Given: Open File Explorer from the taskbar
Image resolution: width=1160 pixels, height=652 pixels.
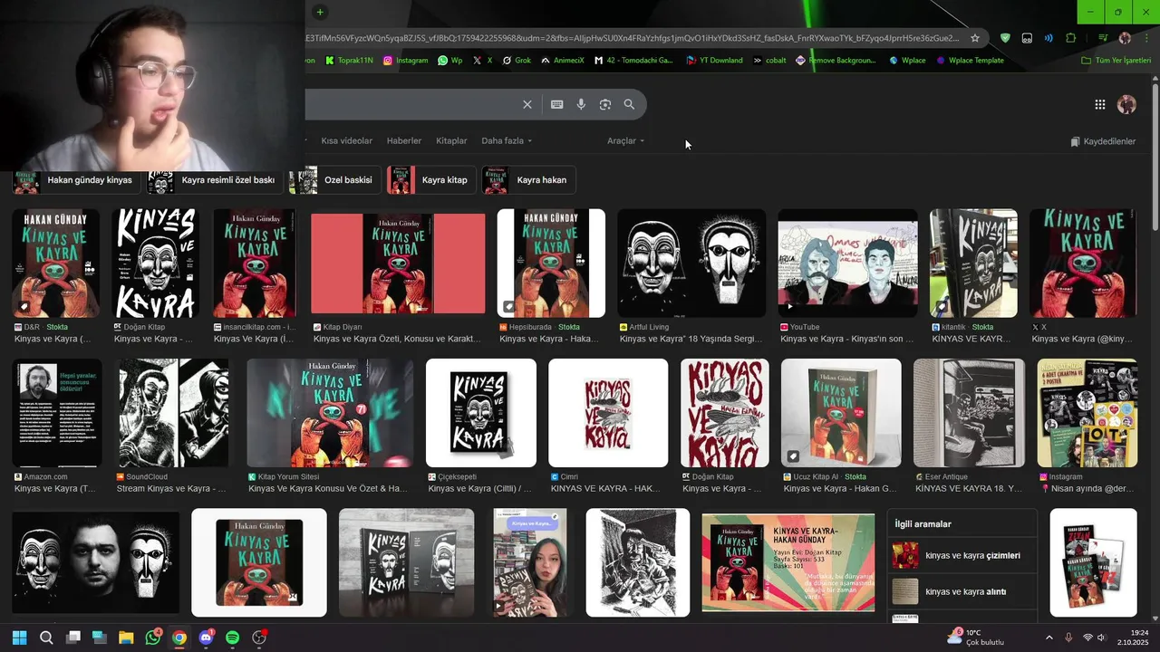Looking at the screenshot, I should [126, 638].
